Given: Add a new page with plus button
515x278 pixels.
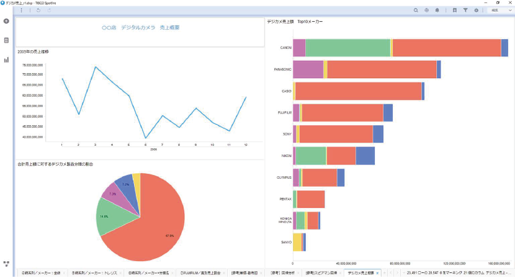Looking at the screenshot, I should (x=384, y=273).
